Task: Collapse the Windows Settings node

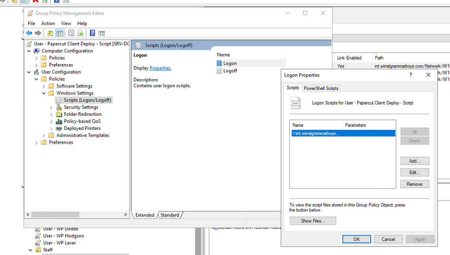Action: coord(44,93)
